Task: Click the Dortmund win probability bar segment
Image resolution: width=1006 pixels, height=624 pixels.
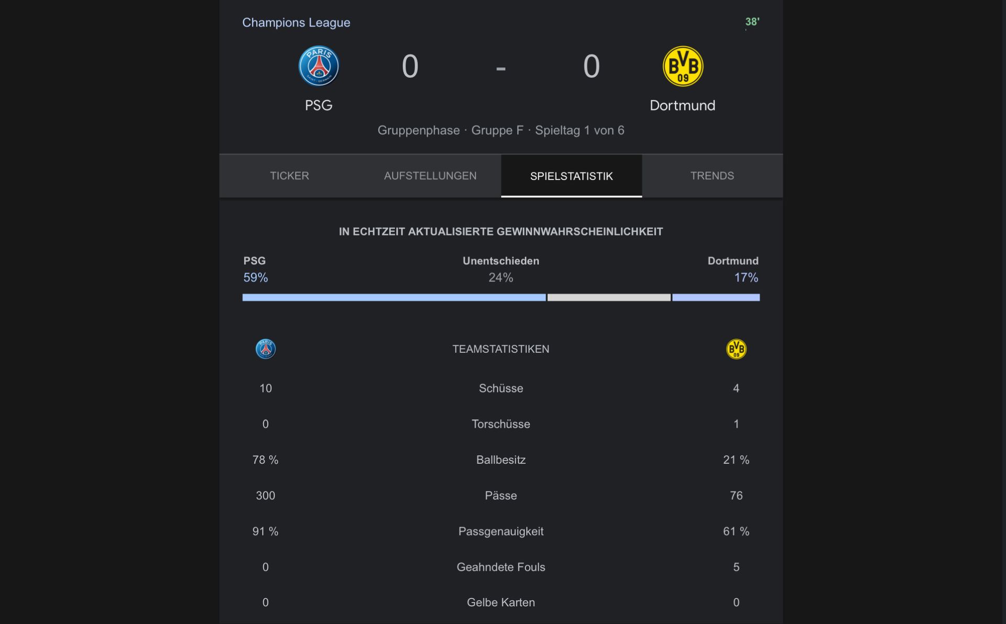Action: tap(716, 297)
